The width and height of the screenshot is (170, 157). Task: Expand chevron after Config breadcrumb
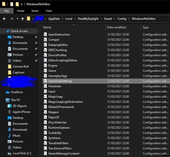[x=129, y=19]
